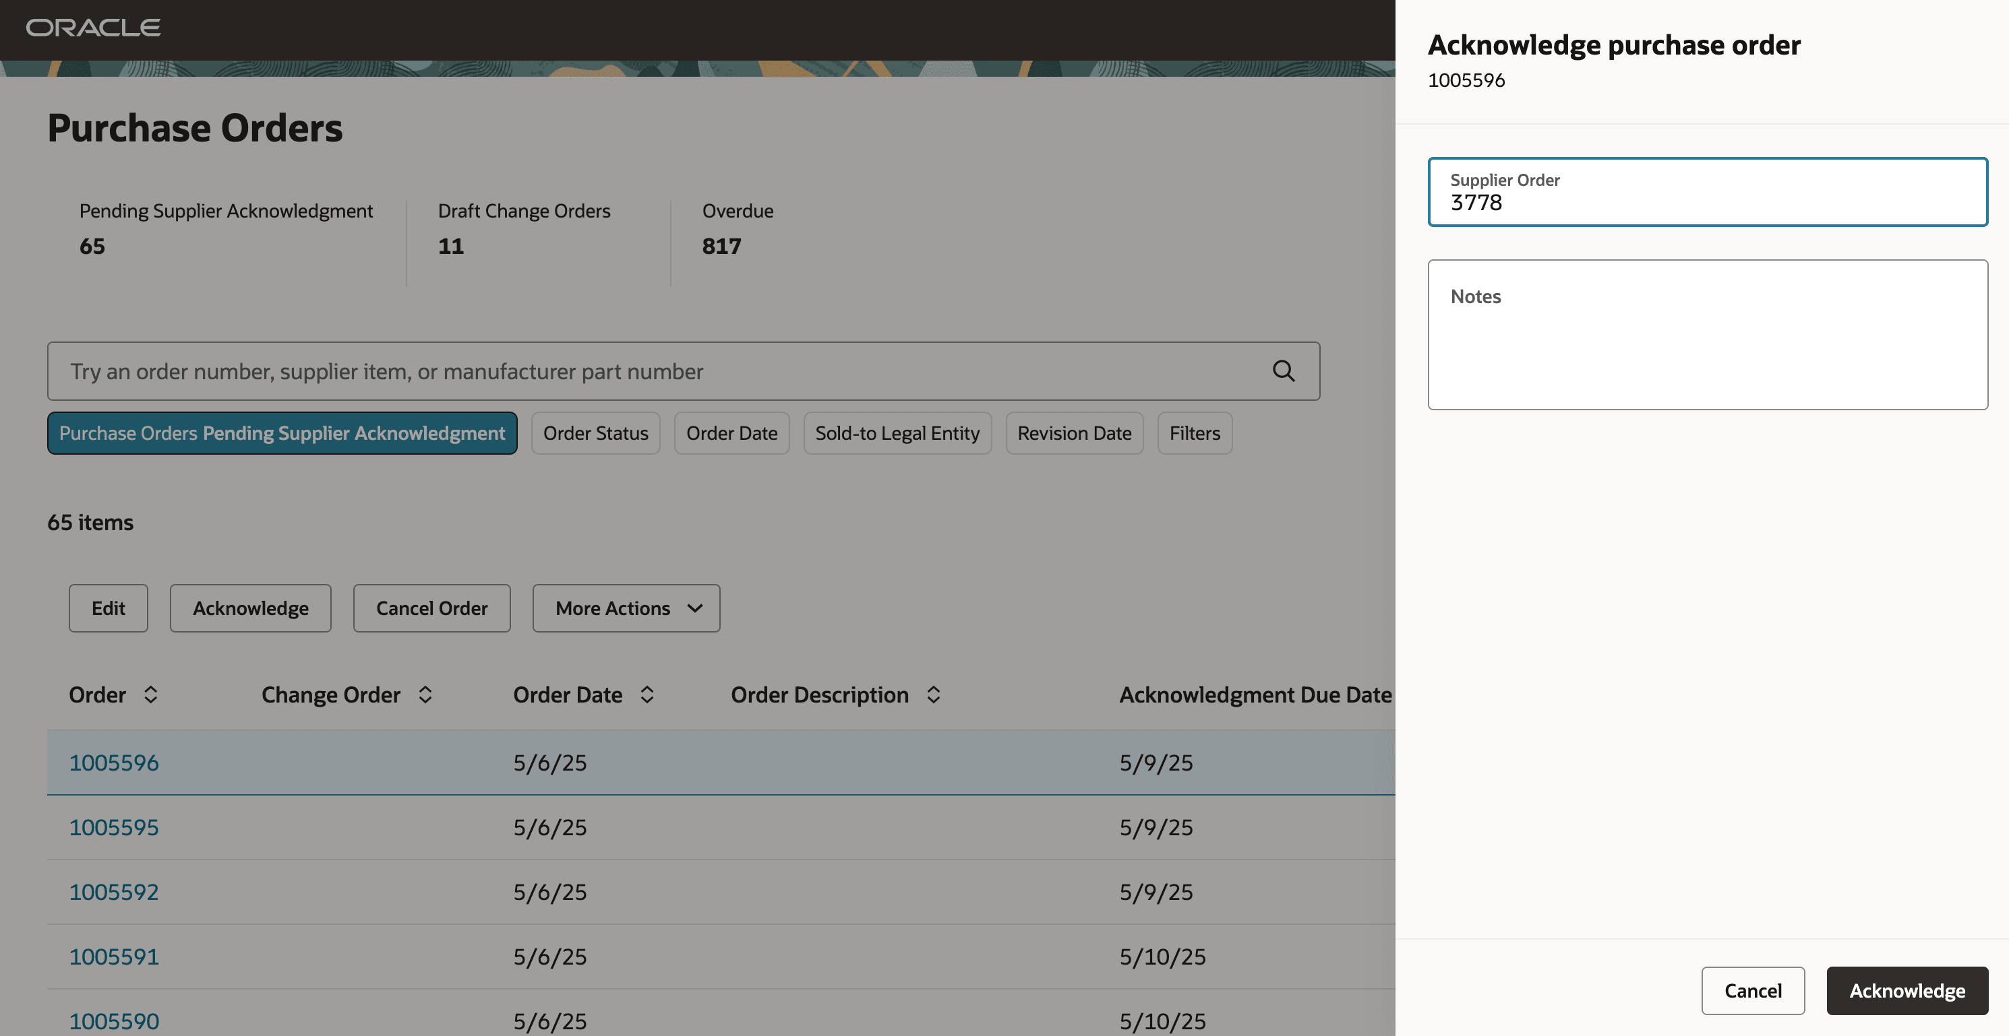Click Cancel Order button
The width and height of the screenshot is (2009, 1036).
click(x=431, y=608)
